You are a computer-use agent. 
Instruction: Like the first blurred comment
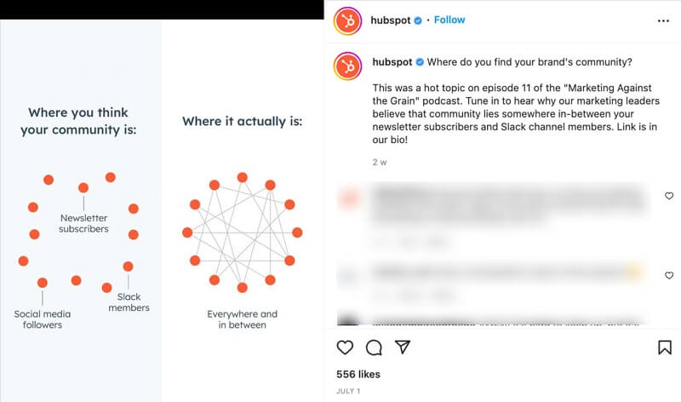point(669,196)
